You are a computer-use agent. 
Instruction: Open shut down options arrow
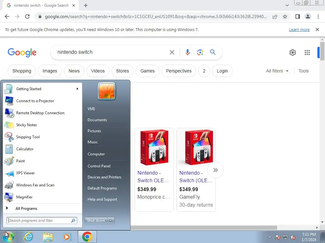[111, 221]
